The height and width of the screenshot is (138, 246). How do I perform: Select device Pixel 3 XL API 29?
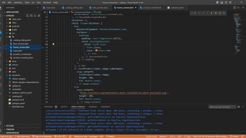pyautogui.click(x=210, y=136)
